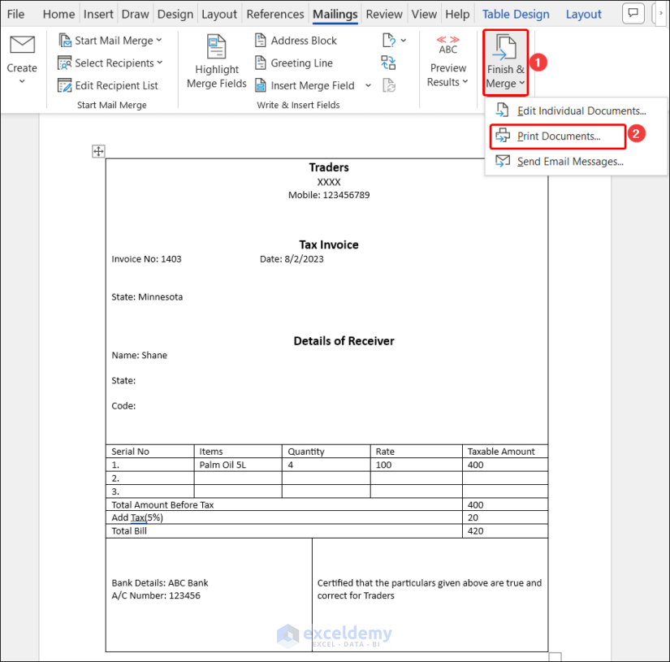This screenshot has height=662, width=670.
Task: Expand Preview Results dropdown arrow
Action: click(465, 81)
